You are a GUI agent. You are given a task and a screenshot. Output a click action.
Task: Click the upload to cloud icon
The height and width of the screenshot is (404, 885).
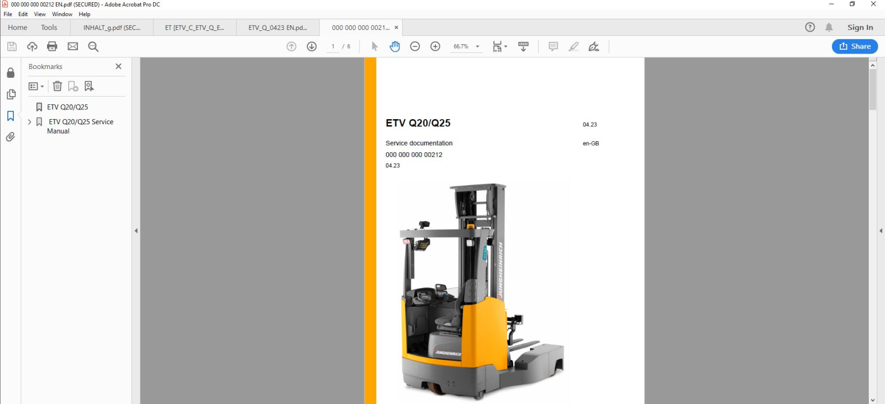[x=32, y=46]
